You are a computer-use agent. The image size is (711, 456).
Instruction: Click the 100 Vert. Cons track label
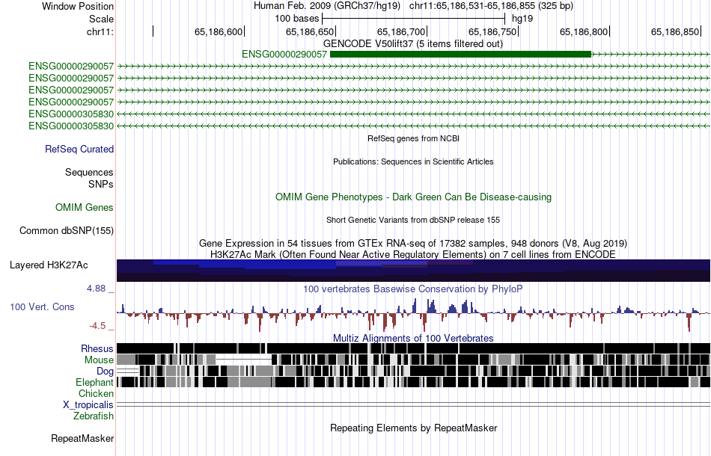tap(42, 307)
